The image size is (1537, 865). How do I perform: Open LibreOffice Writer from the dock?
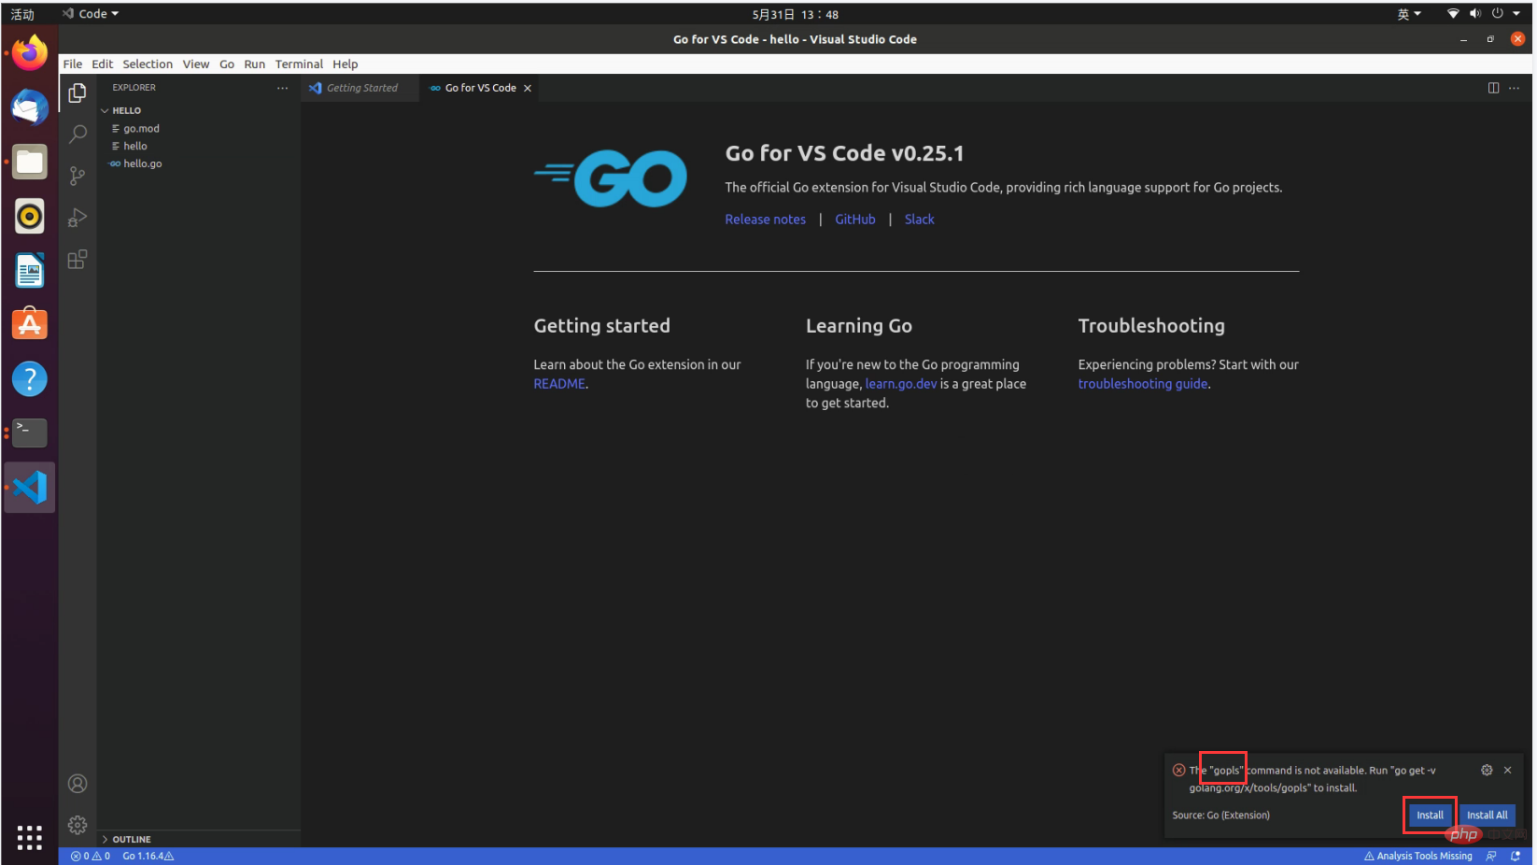(30, 271)
